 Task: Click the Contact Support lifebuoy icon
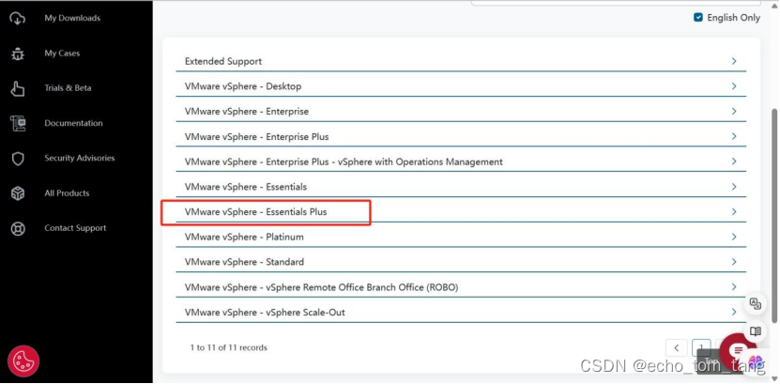[18, 228]
